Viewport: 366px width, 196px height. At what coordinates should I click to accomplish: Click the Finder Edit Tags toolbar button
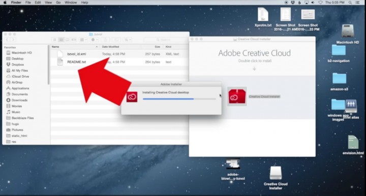tap(116, 40)
